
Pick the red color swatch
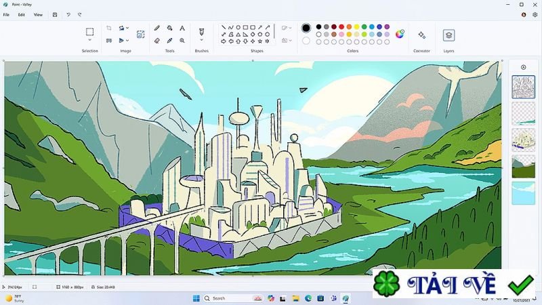[x=340, y=27]
